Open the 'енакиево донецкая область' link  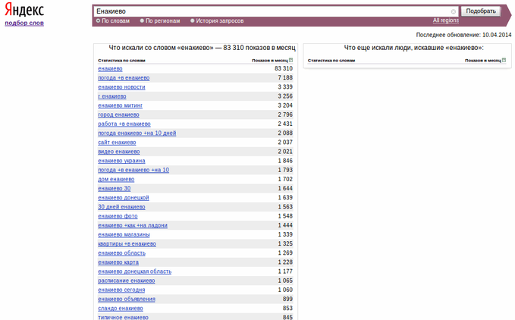135,271
